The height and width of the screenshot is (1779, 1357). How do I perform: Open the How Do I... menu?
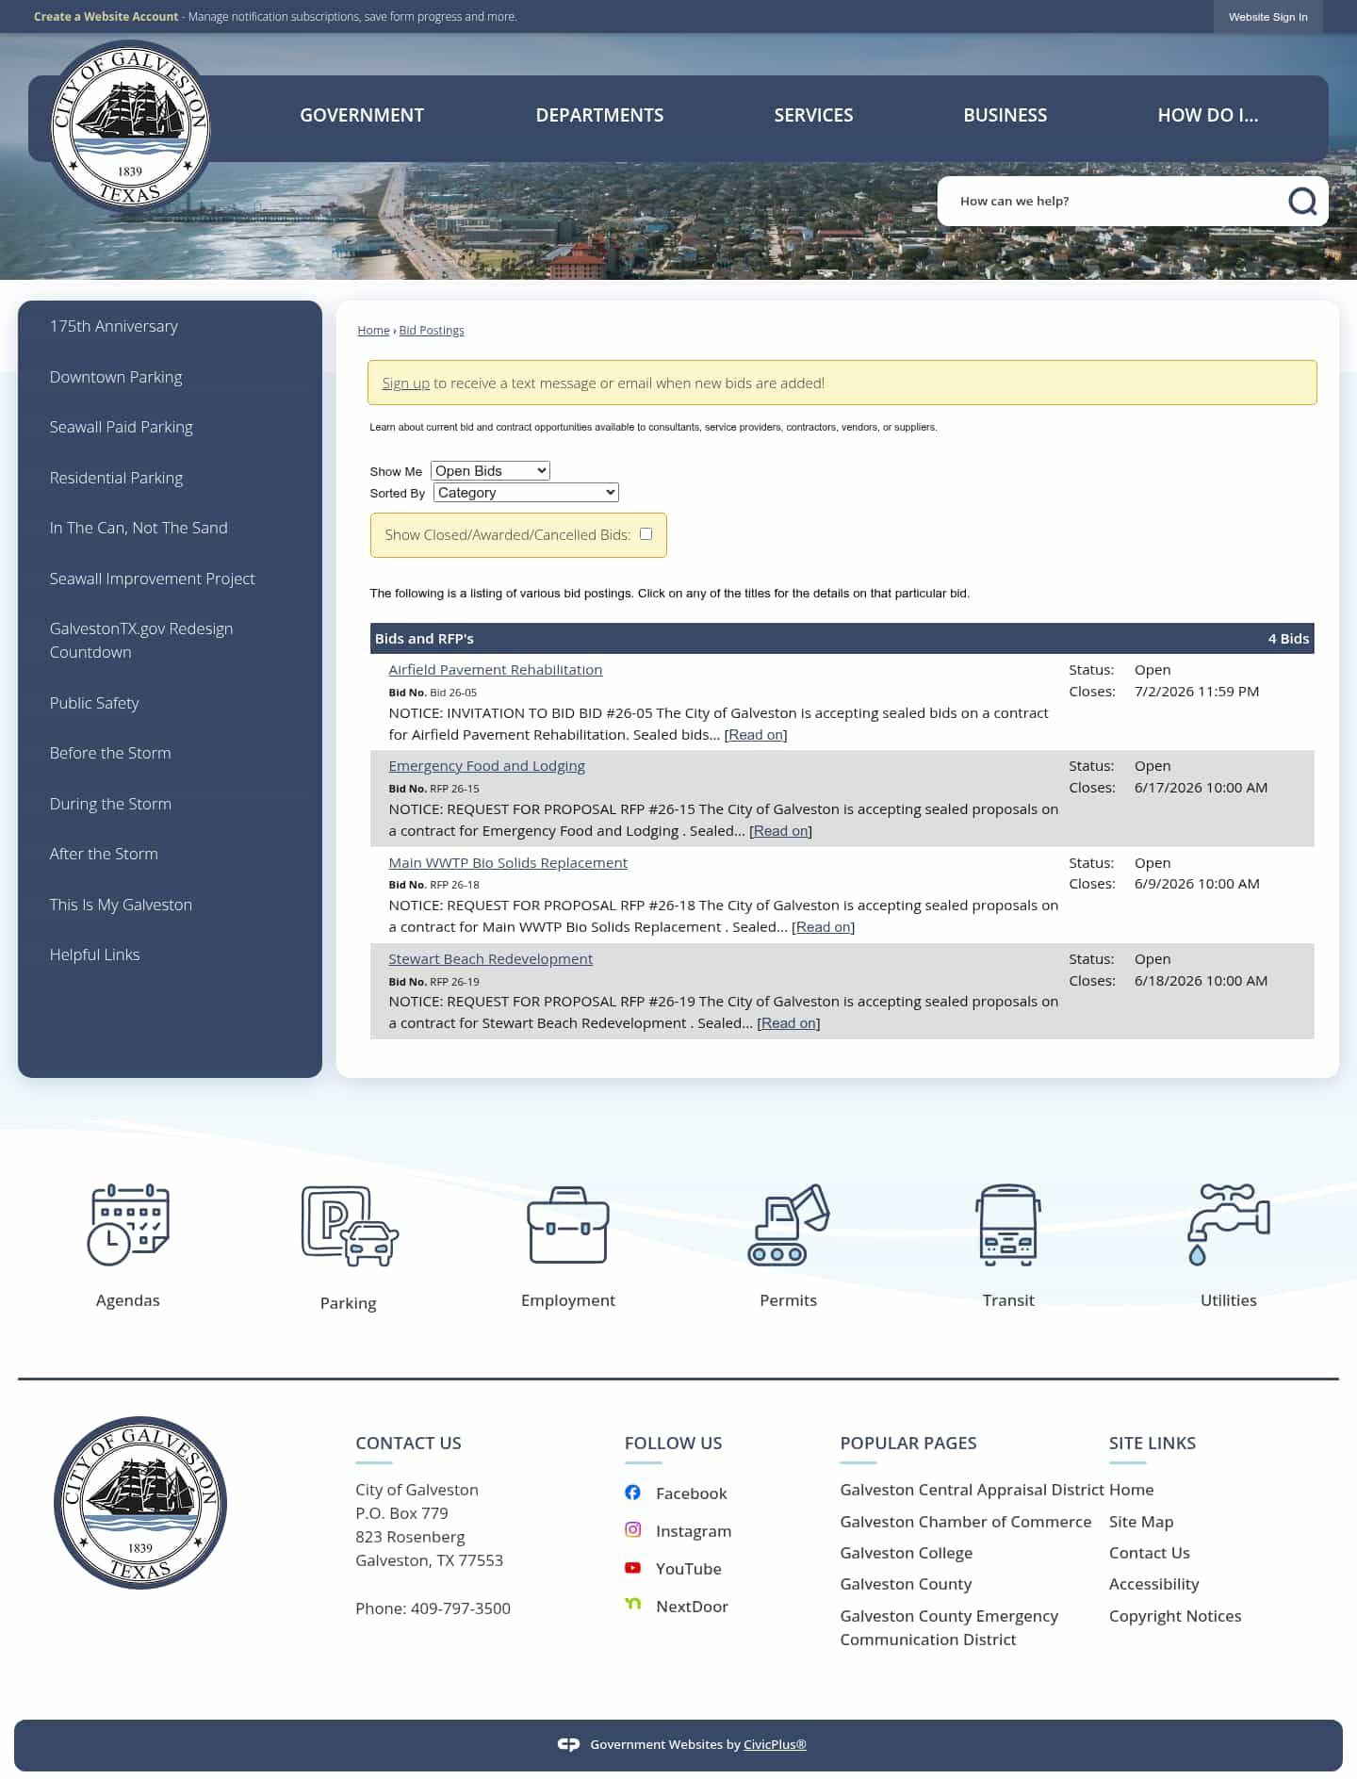tap(1207, 115)
